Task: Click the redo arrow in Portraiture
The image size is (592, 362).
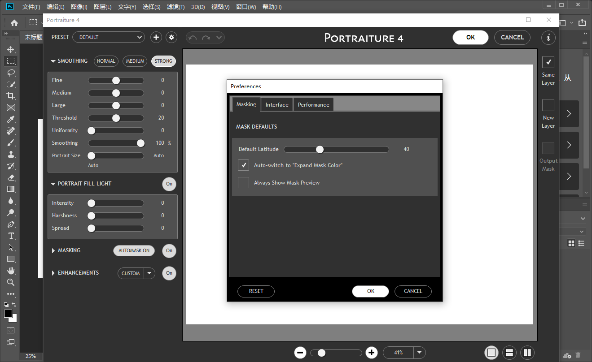Action: [206, 38]
